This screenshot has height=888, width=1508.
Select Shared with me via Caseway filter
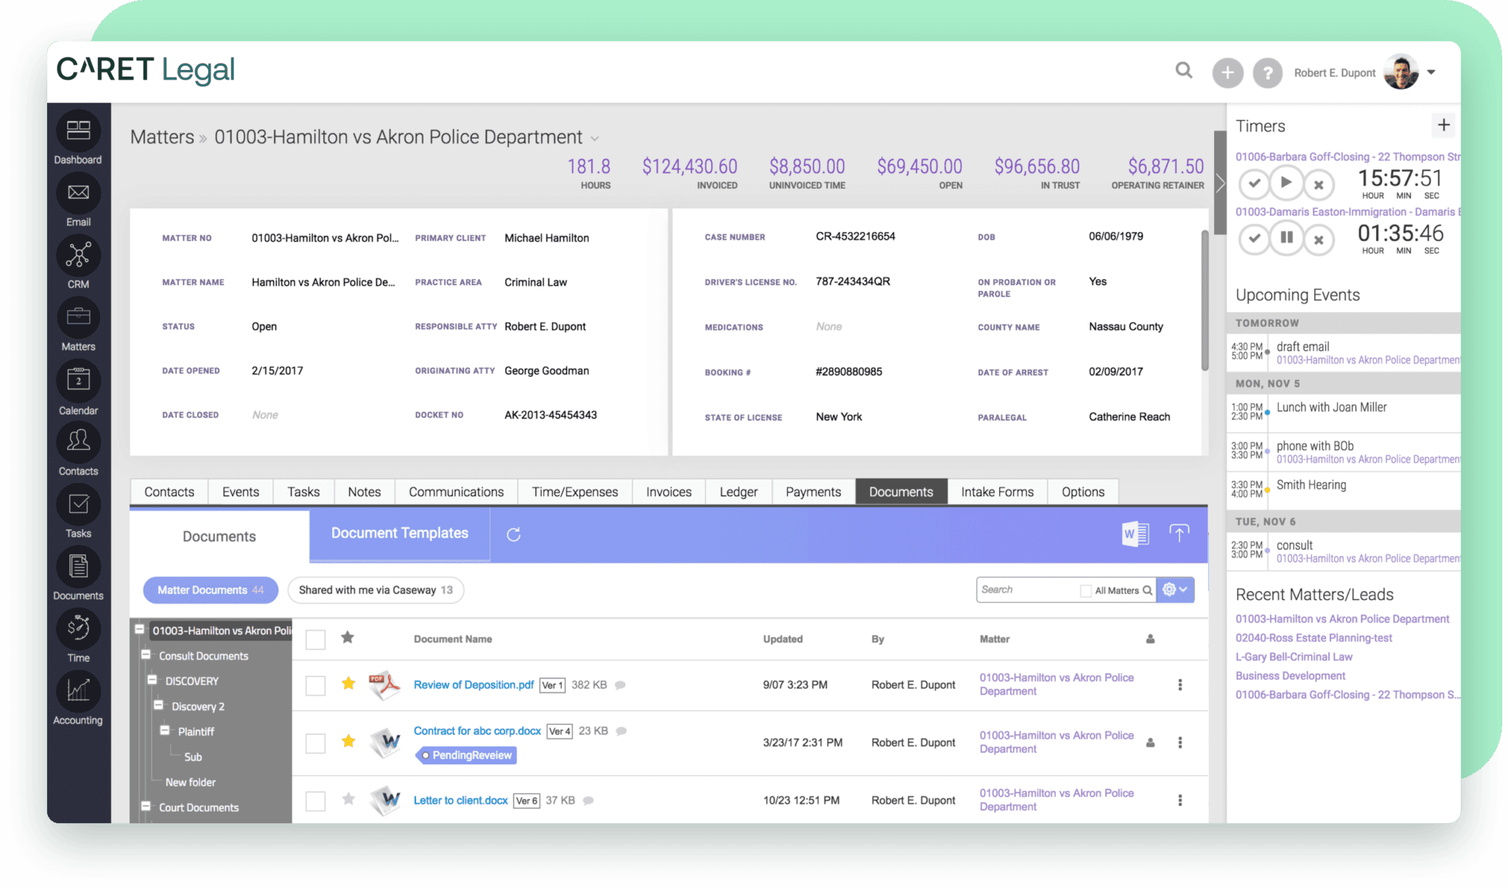tap(376, 590)
